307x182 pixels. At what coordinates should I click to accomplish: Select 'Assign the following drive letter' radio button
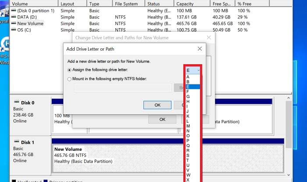(x=69, y=70)
